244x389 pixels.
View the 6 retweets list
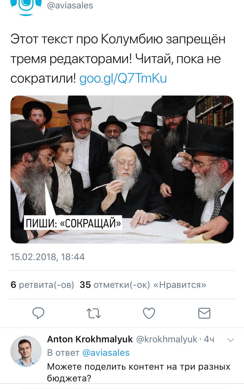(x=42, y=285)
